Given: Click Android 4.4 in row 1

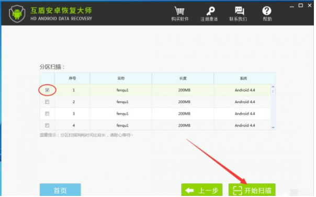Looking at the screenshot, I should tap(245, 90).
